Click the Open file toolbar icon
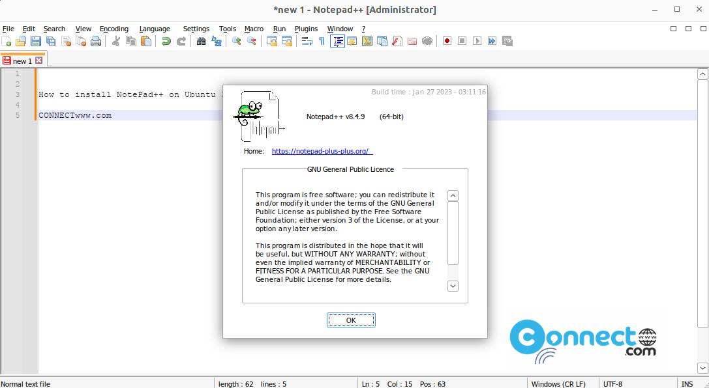This screenshot has height=388, width=709. 21,42
